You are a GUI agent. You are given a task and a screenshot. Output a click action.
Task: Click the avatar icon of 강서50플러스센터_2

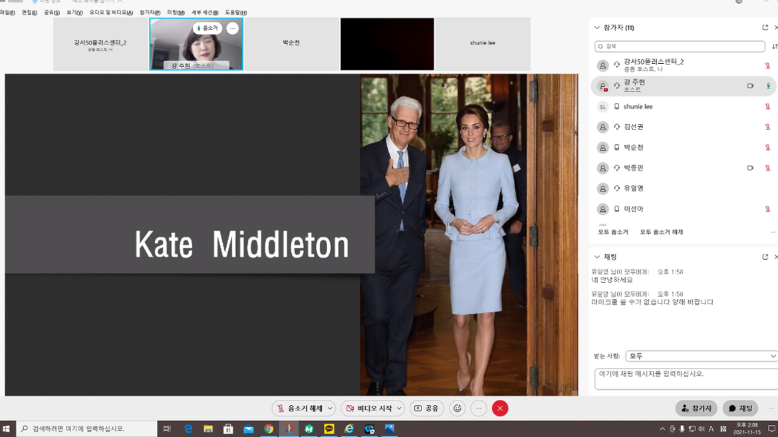pyautogui.click(x=602, y=65)
